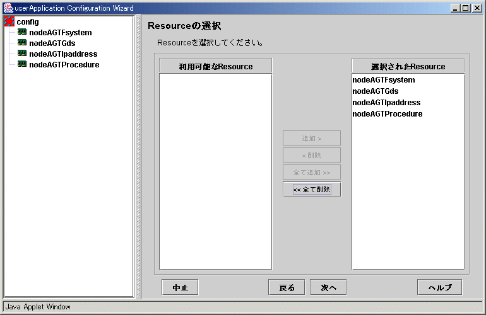Open help with the ヘルプ button
Screen dimensions: 486x315
[x=440, y=287]
